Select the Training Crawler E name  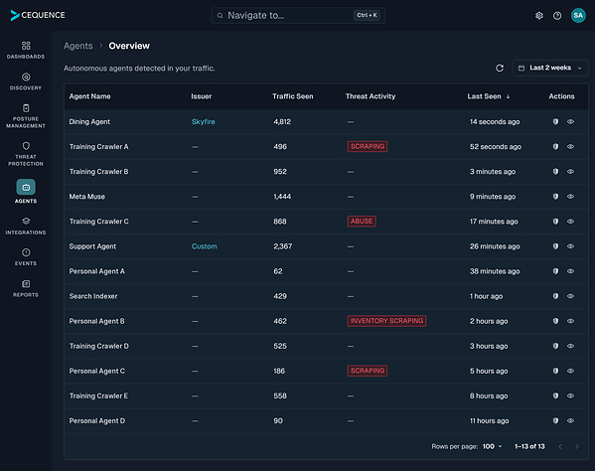point(98,395)
